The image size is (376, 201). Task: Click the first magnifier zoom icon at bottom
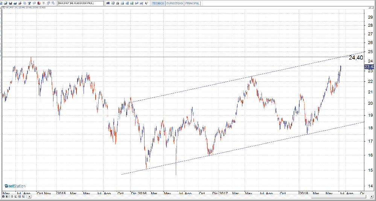20,196
